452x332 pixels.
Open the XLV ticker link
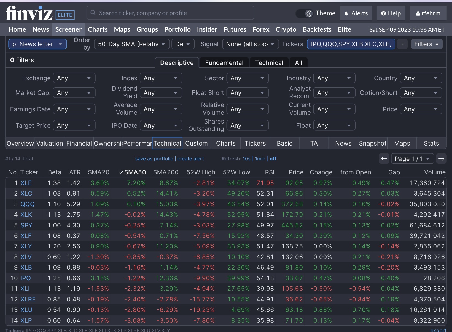[26, 257]
